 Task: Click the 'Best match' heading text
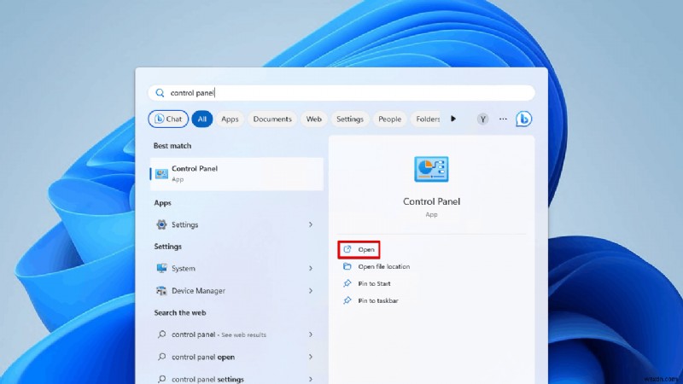[172, 146]
